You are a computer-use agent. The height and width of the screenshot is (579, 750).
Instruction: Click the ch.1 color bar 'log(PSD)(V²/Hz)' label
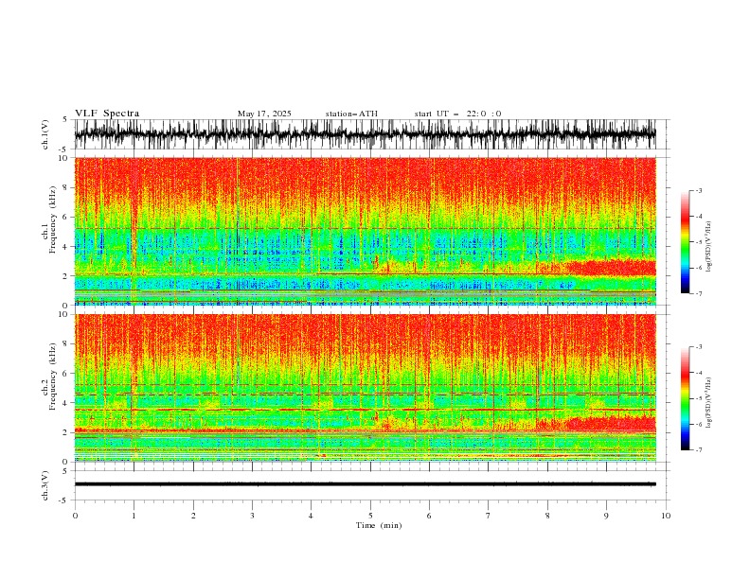click(x=708, y=247)
